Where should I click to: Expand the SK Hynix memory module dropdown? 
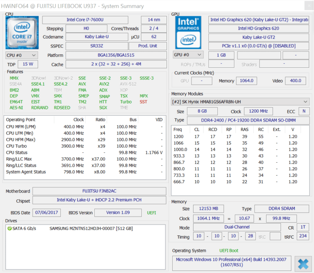pos(240,102)
